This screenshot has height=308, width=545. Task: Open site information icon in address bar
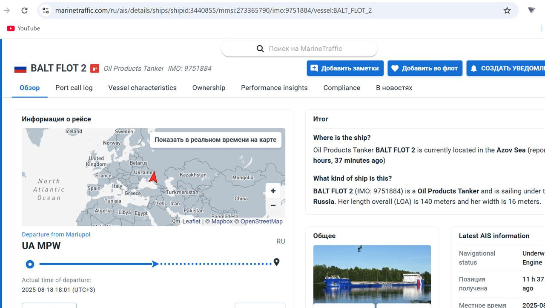point(46,10)
